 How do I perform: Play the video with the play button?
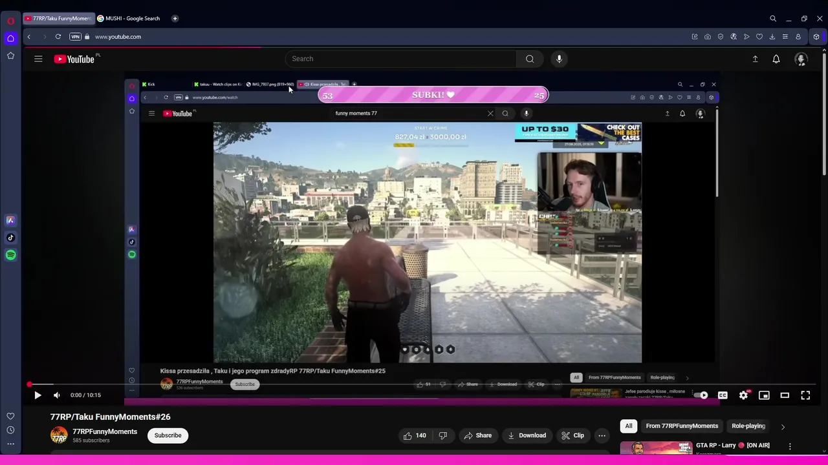tap(38, 395)
